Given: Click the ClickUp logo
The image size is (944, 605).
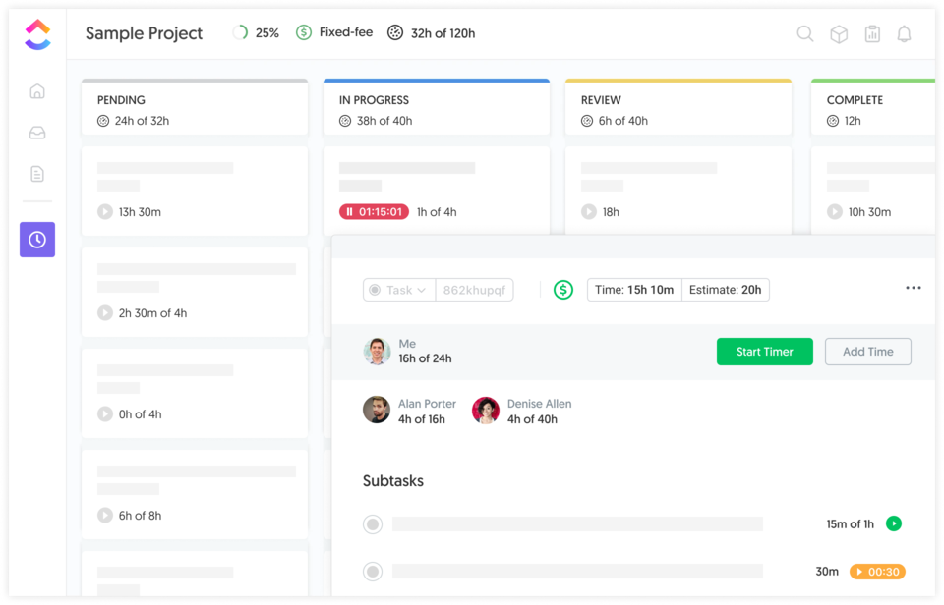Looking at the screenshot, I should [36, 33].
